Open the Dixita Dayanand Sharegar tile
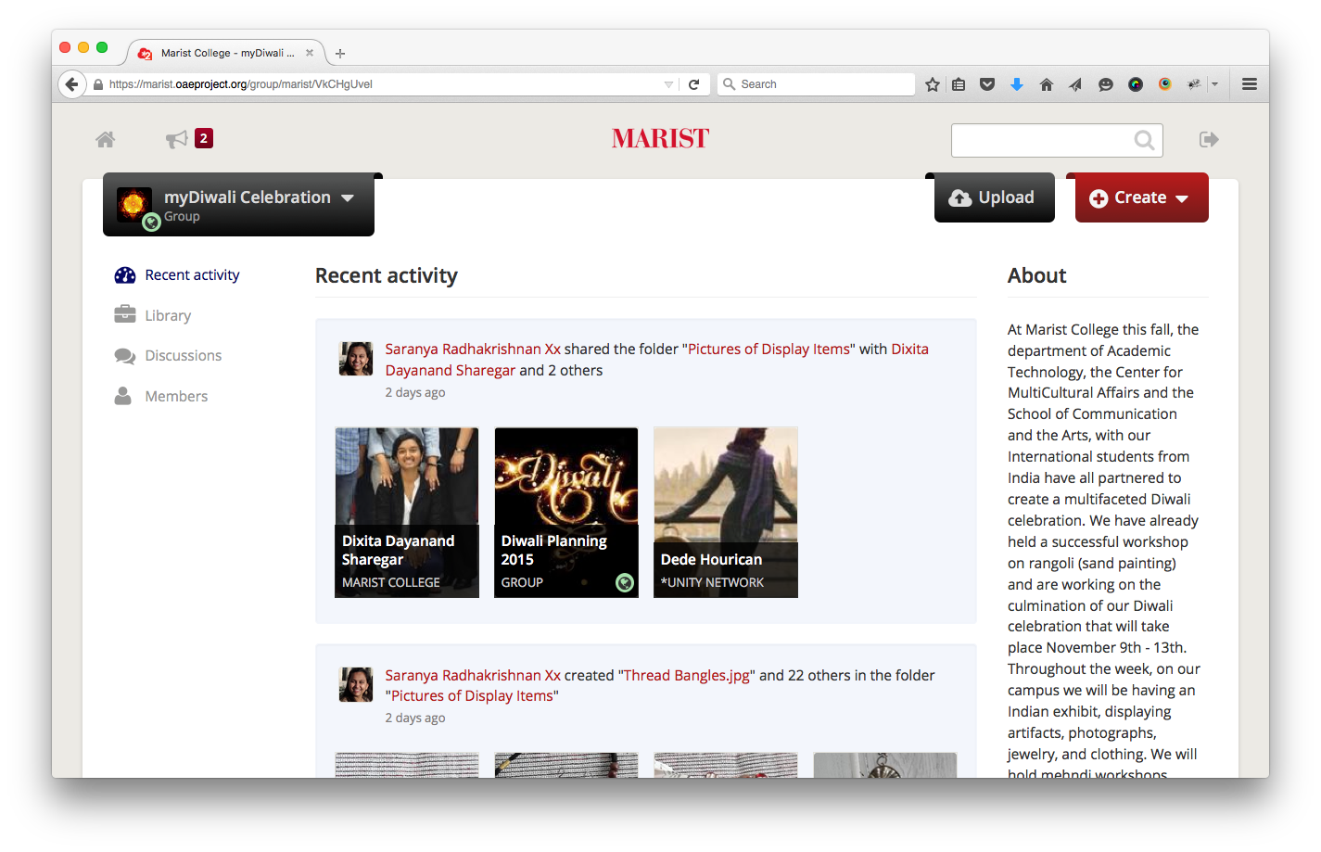Image resolution: width=1321 pixels, height=852 pixels. (407, 513)
